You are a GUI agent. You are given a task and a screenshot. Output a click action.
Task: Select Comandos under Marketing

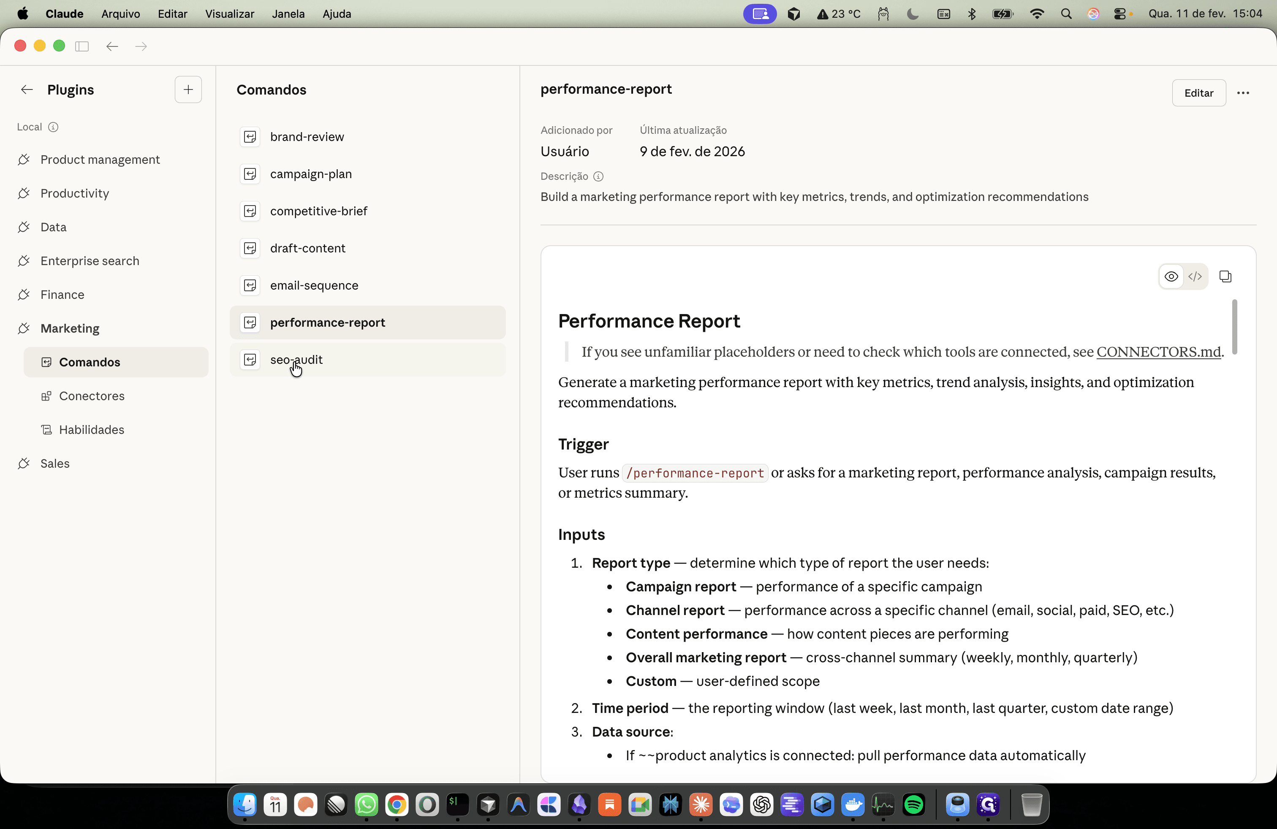[115, 362]
